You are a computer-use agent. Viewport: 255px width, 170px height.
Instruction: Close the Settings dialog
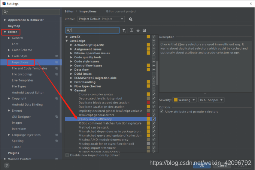coord(251,4)
